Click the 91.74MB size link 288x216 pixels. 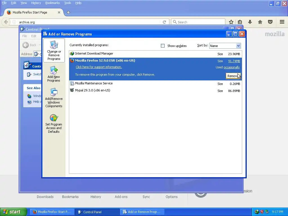(234, 61)
